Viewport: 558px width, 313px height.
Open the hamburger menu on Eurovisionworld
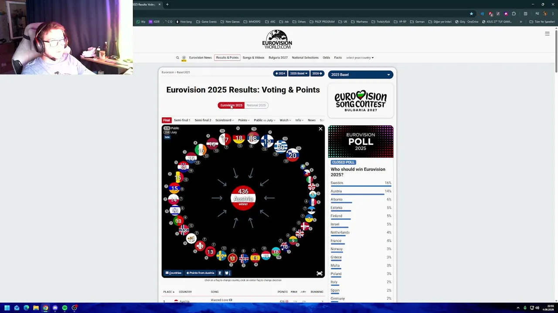(547, 33)
